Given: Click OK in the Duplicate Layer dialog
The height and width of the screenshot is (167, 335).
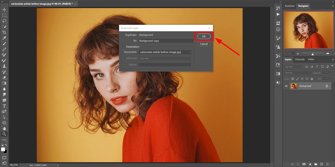Looking at the screenshot, I should tap(204, 36).
